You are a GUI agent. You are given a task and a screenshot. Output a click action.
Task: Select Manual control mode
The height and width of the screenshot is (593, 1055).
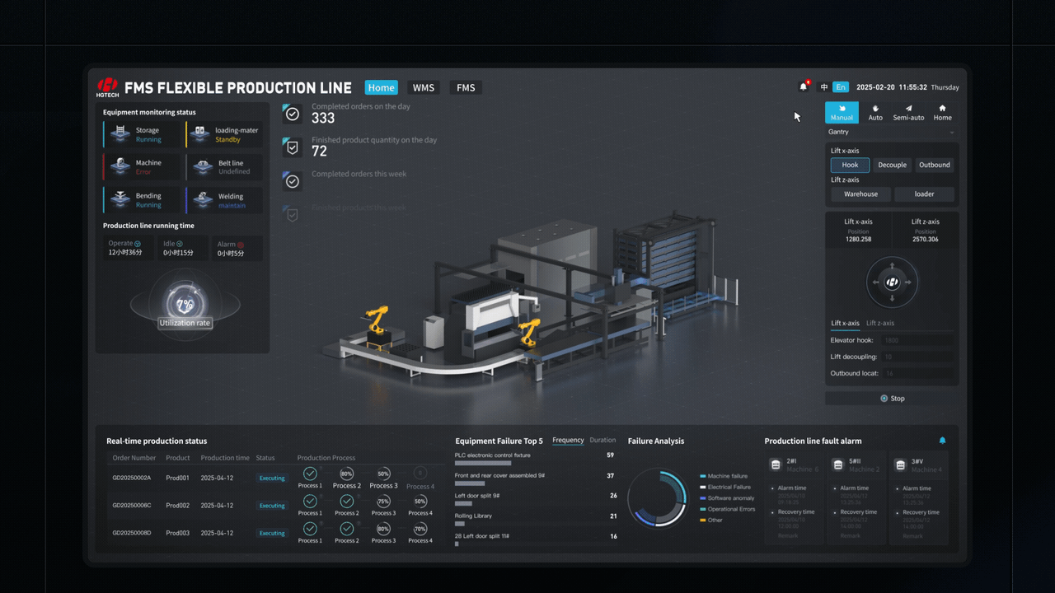tap(842, 113)
